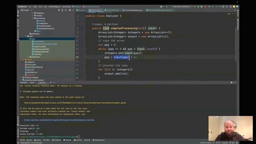The width and height of the screenshot is (256, 144).
Task: Open Bookmarks side tool window
Action: pyautogui.click(x=18, y=121)
